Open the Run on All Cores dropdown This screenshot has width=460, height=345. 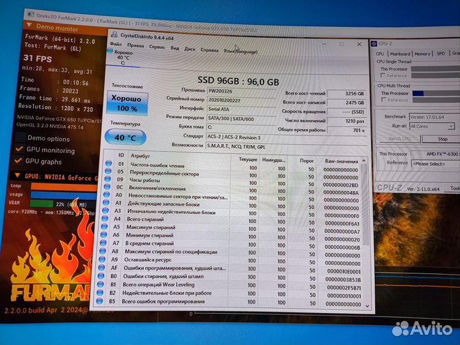pos(432,126)
